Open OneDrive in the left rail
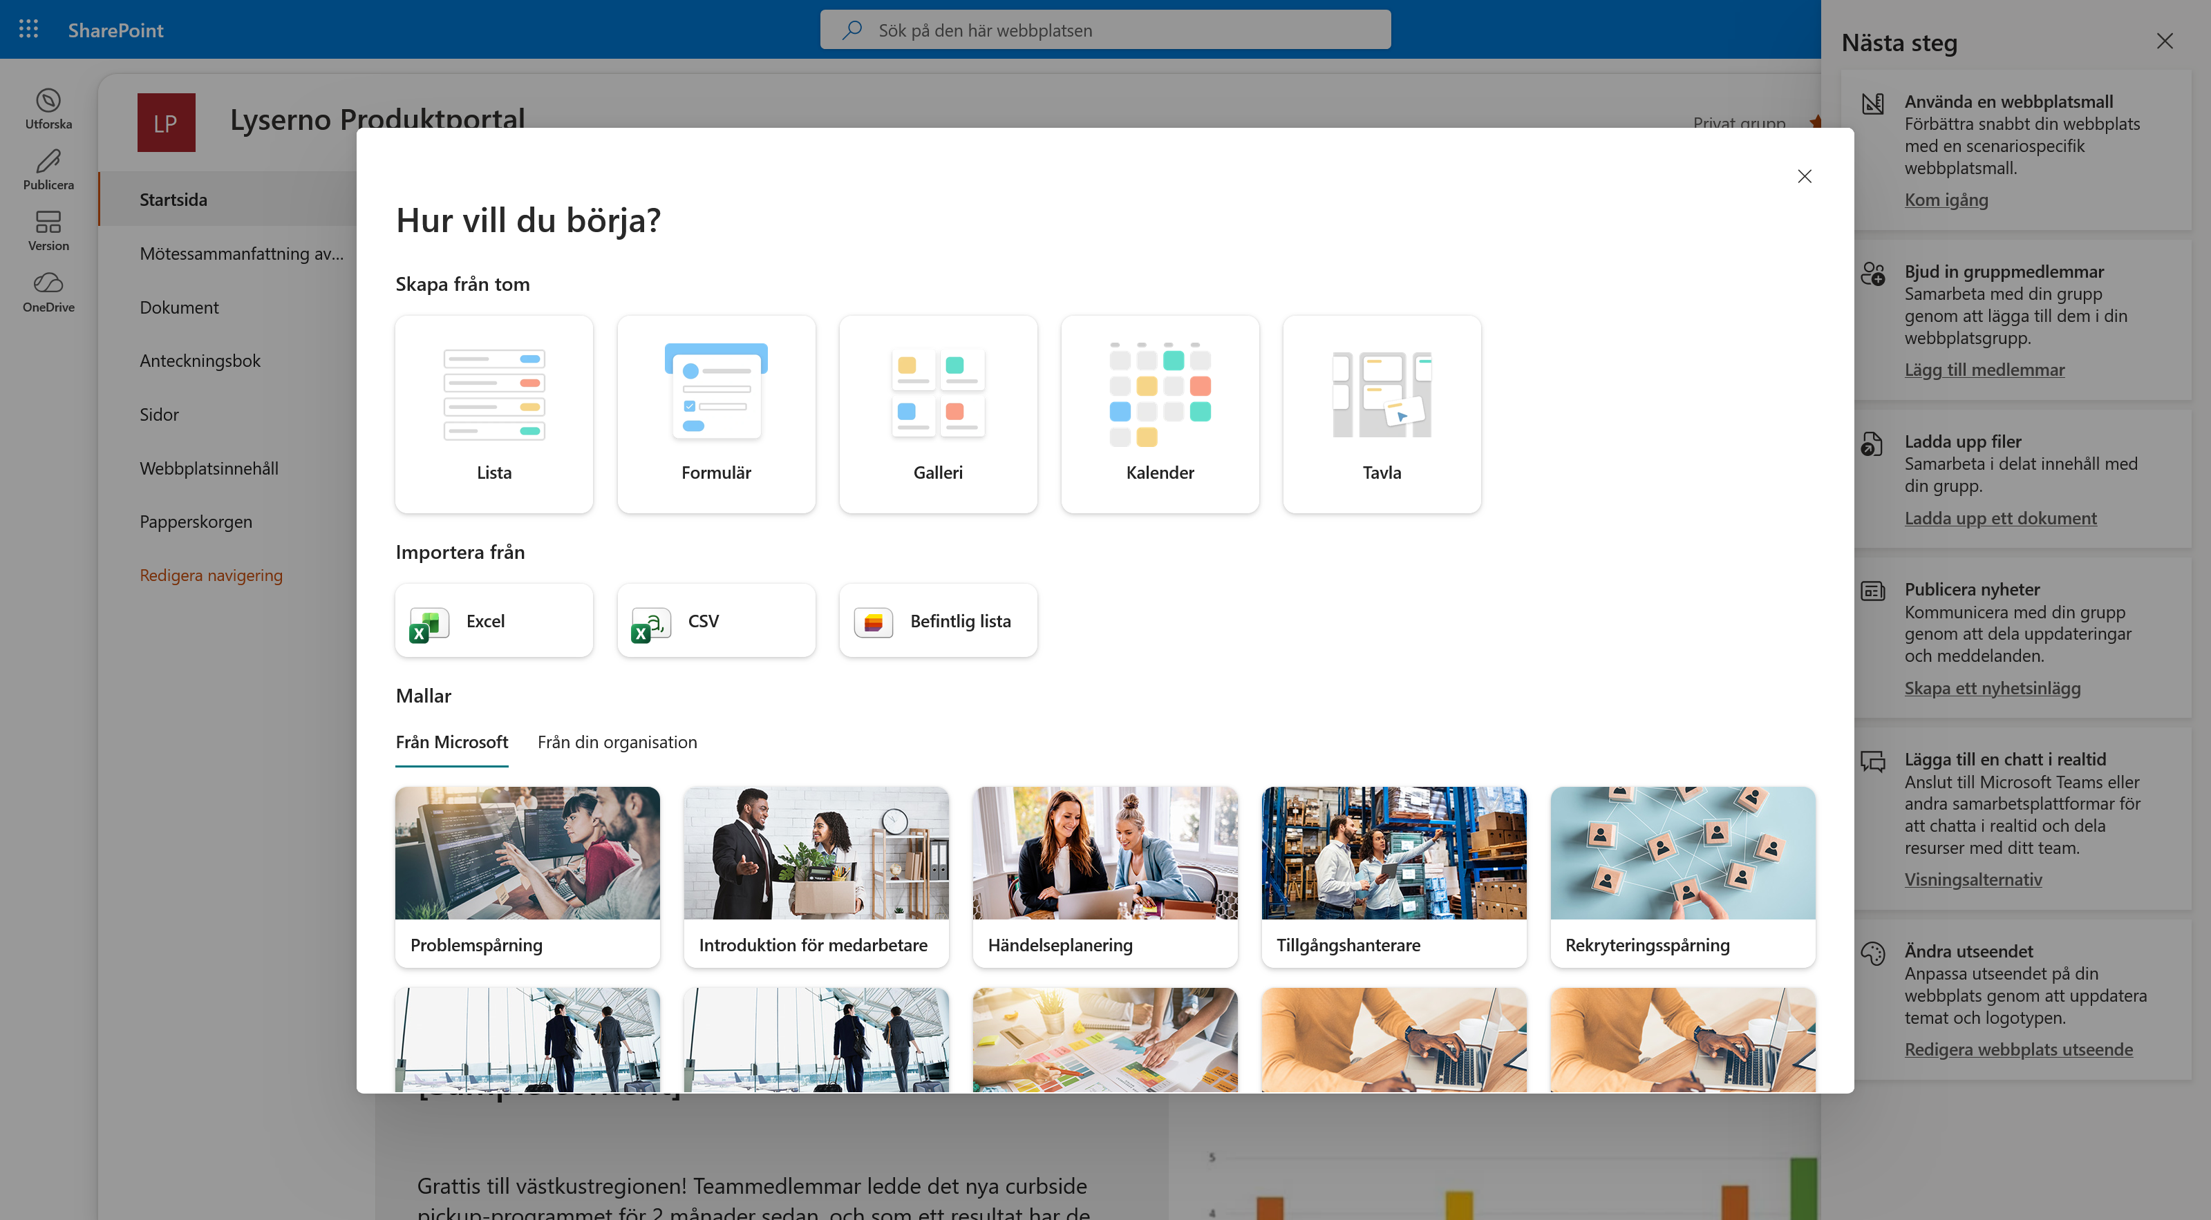2211x1220 pixels. (48, 292)
